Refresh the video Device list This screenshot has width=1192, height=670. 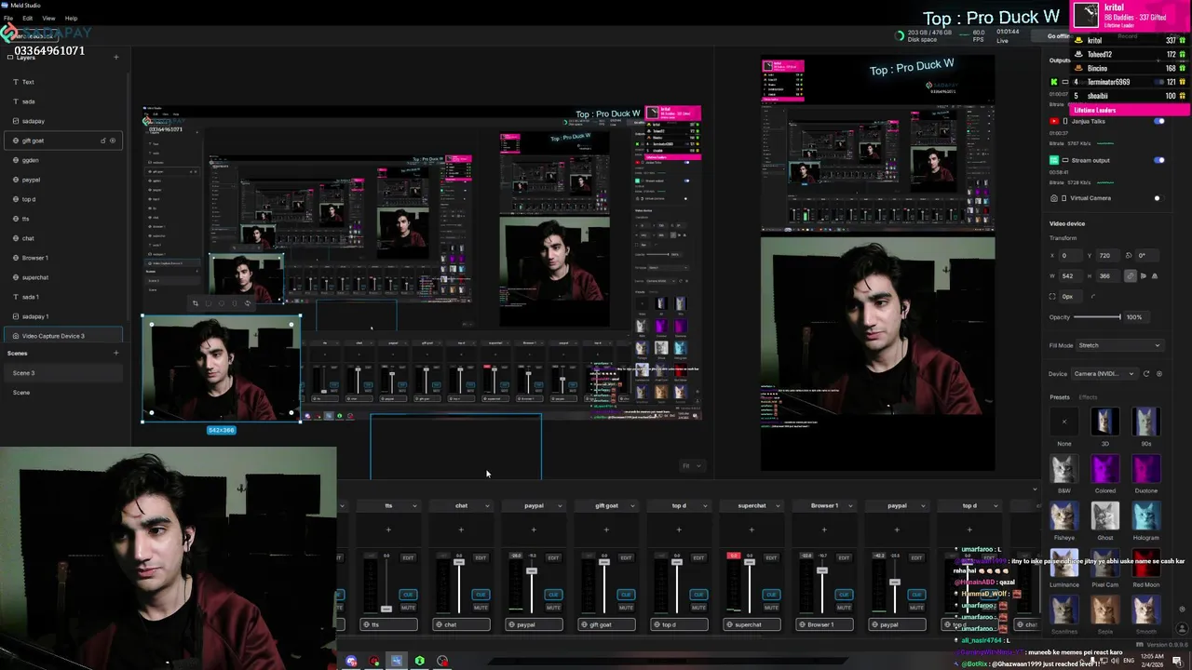pyautogui.click(x=1146, y=373)
